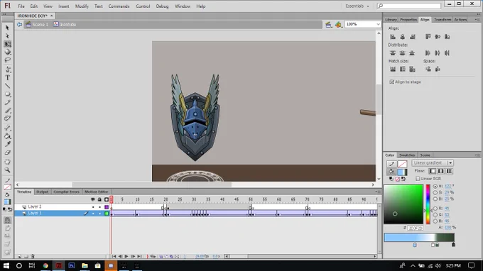This screenshot has height=271, width=483.
Task: Click Swap Colors icon in Tools panel
Action: [10, 209]
